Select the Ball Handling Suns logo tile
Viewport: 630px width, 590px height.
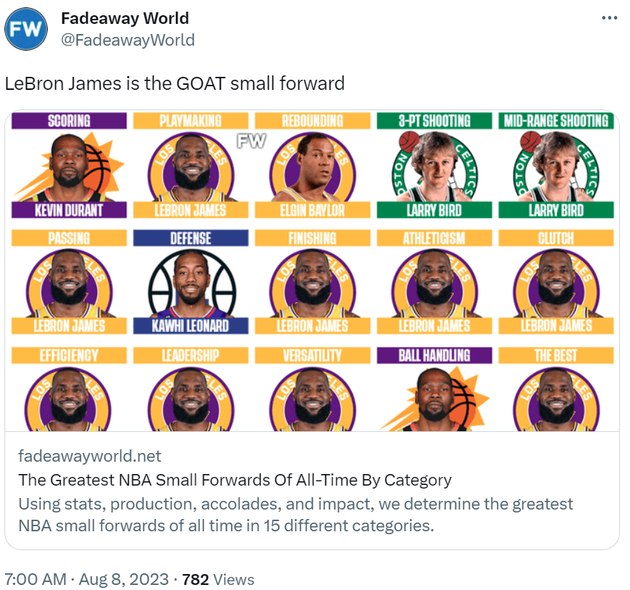coord(434,390)
